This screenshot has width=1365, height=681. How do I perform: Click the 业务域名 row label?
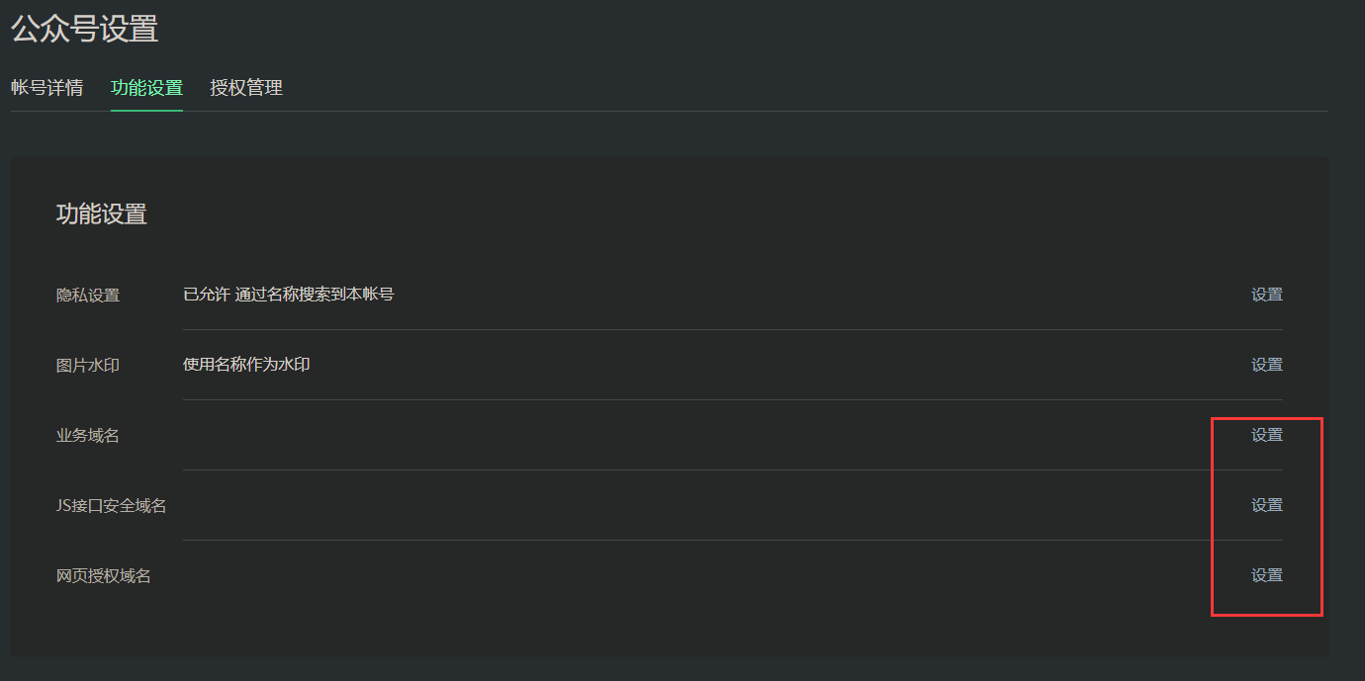[x=88, y=436]
